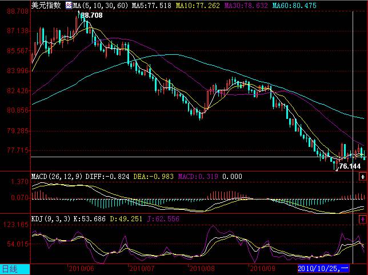The height and width of the screenshot is (275, 368).
Task: Click the 79.285 price axis label
Action: 18,130
